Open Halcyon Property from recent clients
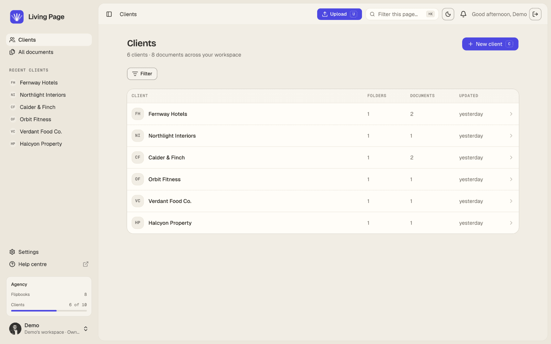Screen dimensions: 551x344 49,144
